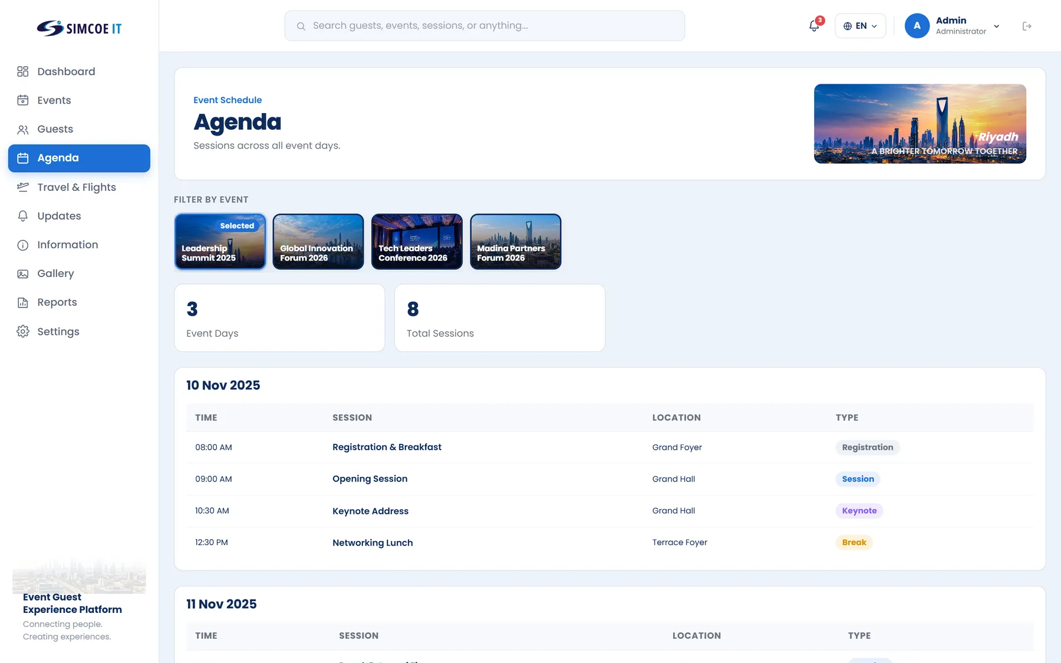Click the Settings gear icon in the sidebar
Viewport: 1061px width, 663px height.
[x=23, y=331]
